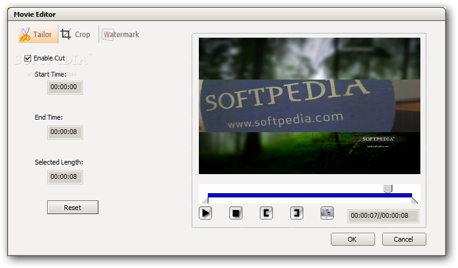Stop the video playback

coord(236,213)
